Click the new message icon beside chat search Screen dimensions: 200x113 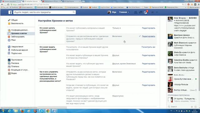[x=196, y=107]
